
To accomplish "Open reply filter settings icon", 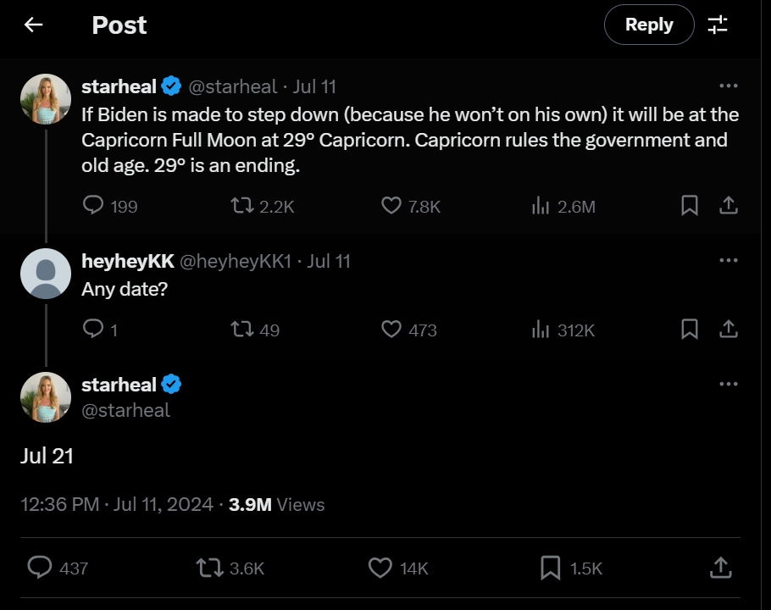I will [x=718, y=25].
